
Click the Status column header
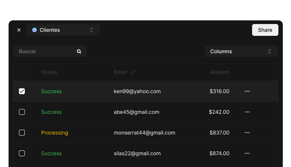pyautogui.click(x=49, y=72)
